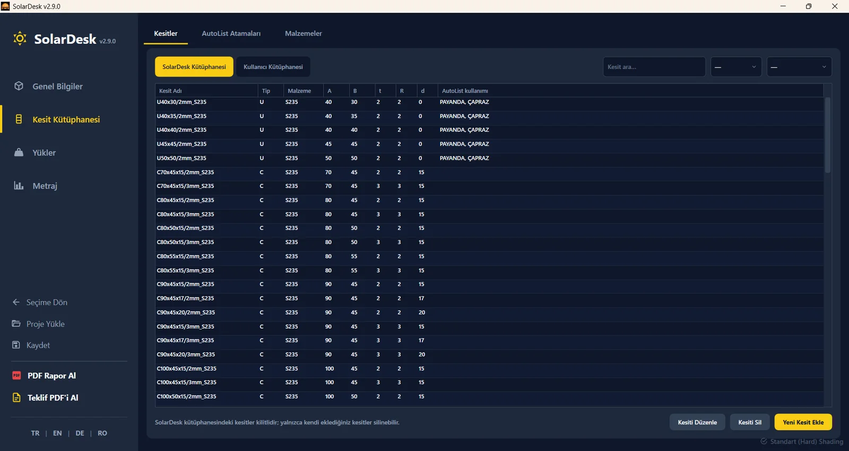
Task: Open the second filter dropdown on the right
Action: (x=799, y=67)
